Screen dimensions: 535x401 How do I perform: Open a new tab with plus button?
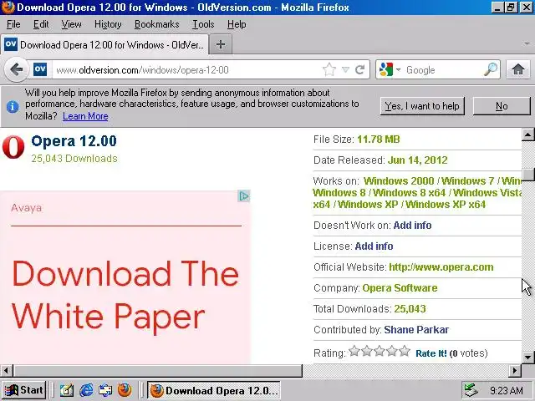(221, 44)
